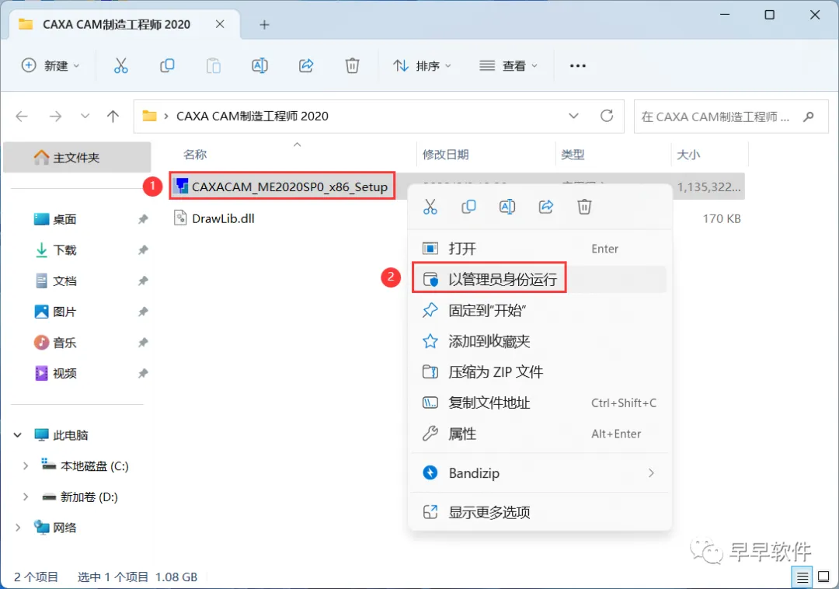Click Copy icon in context menu

(x=468, y=207)
